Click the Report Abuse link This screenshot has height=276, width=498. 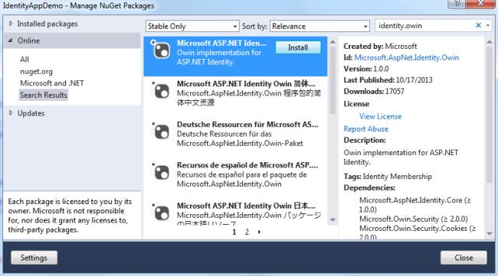point(366,129)
